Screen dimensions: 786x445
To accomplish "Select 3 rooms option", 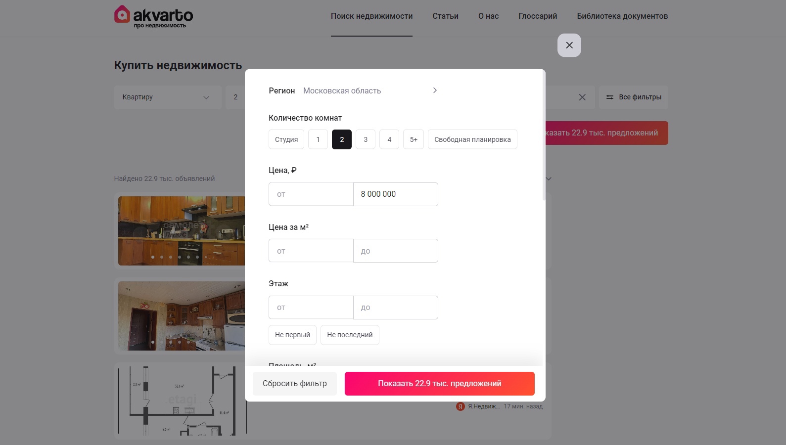I will point(366,139).
